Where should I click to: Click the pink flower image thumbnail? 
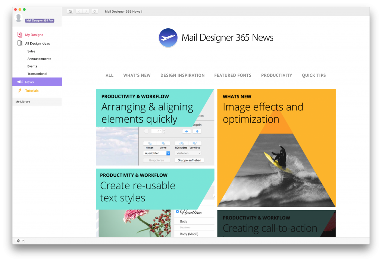coord(135,223)
